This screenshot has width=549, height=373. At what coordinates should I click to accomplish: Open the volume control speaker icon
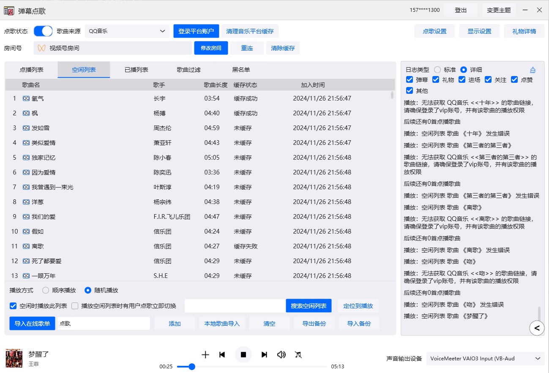281,354
